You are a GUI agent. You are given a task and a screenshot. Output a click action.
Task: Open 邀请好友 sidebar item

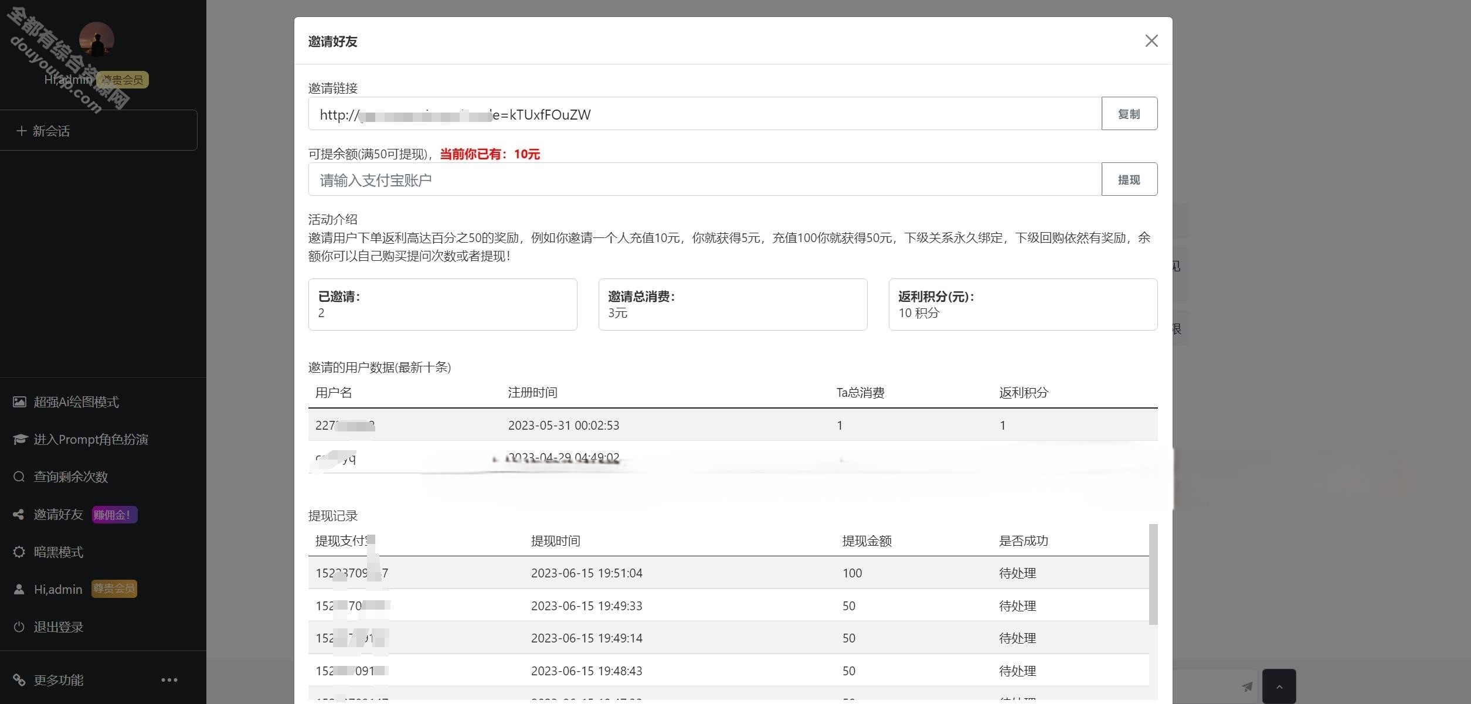(x=58, y=514)
